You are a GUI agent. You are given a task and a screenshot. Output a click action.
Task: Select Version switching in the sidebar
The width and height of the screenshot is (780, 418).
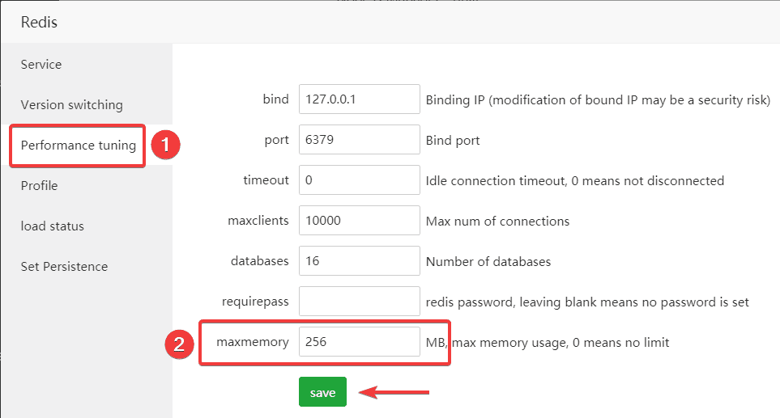(72, 105)
